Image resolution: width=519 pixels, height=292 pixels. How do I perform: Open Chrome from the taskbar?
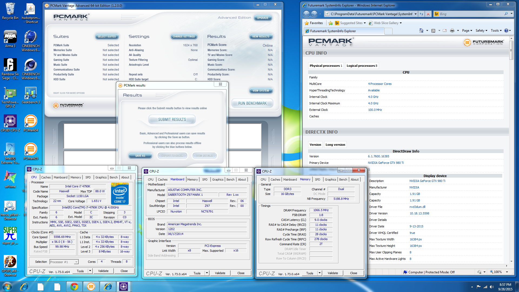tap(74, 287)
